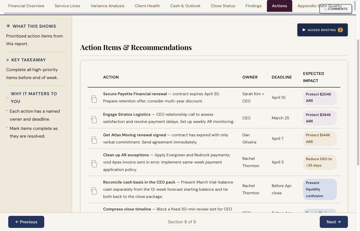Open the Client Health tab
Screen dimensions: 360x231
click(x=147, y=6)
